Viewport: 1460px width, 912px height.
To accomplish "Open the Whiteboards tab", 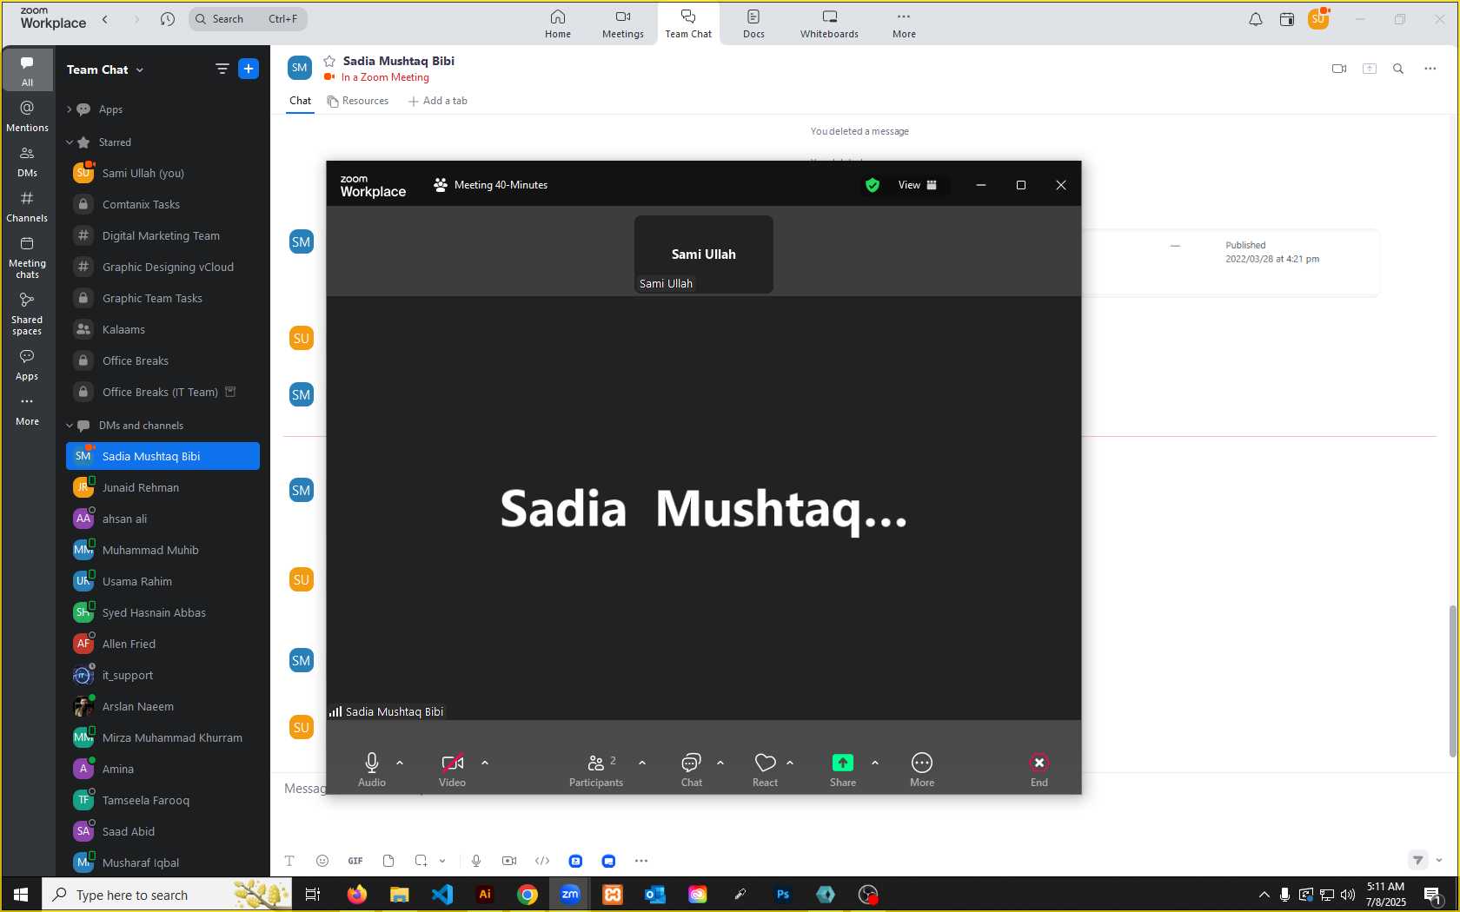I will (829, 24).
